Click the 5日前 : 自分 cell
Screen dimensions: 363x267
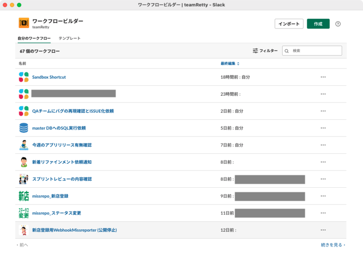tap(232, 128)
